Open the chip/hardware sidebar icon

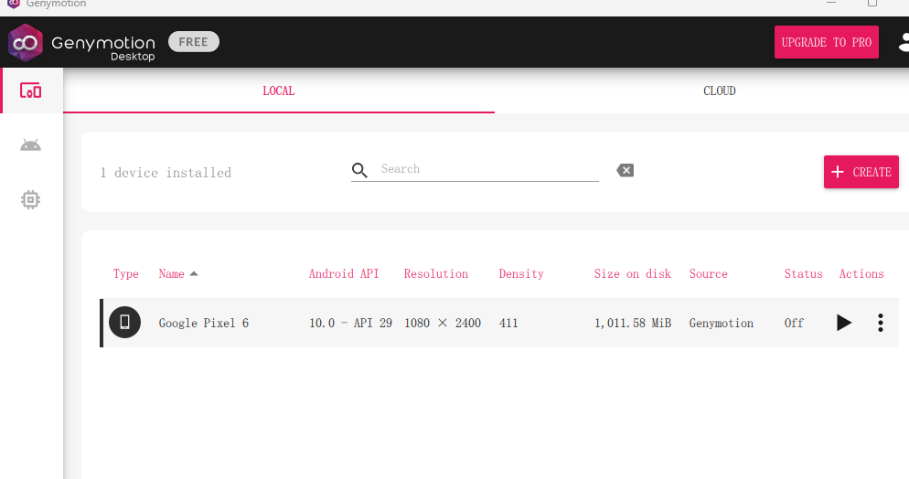pyautogui.click(x=31, y=200)
